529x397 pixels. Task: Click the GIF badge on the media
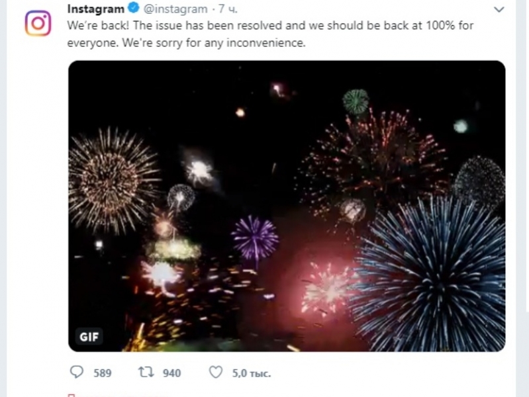coord(89,337)
